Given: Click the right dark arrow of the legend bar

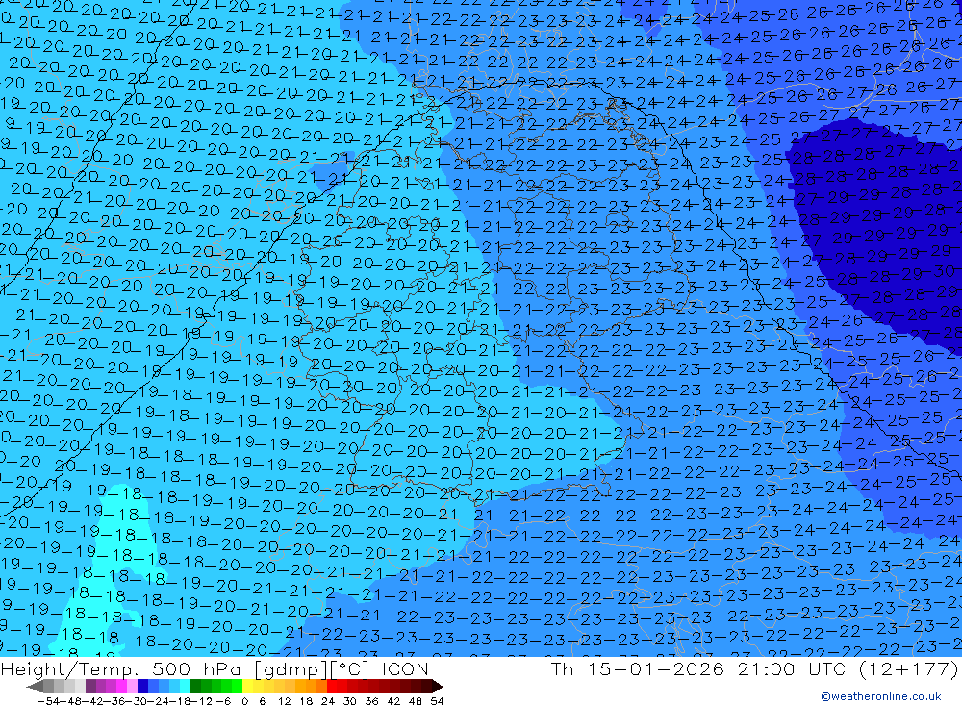Looking at the screenshot, I should (x=438, y=686).
